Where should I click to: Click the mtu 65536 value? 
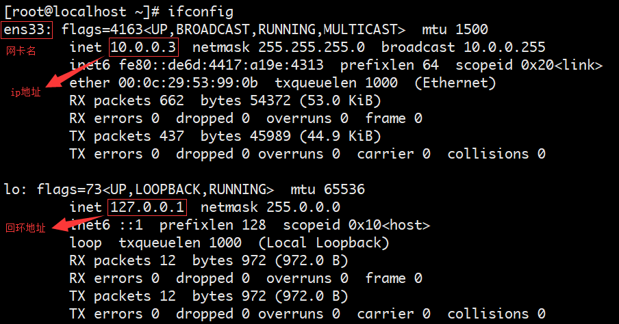point(328,189)
